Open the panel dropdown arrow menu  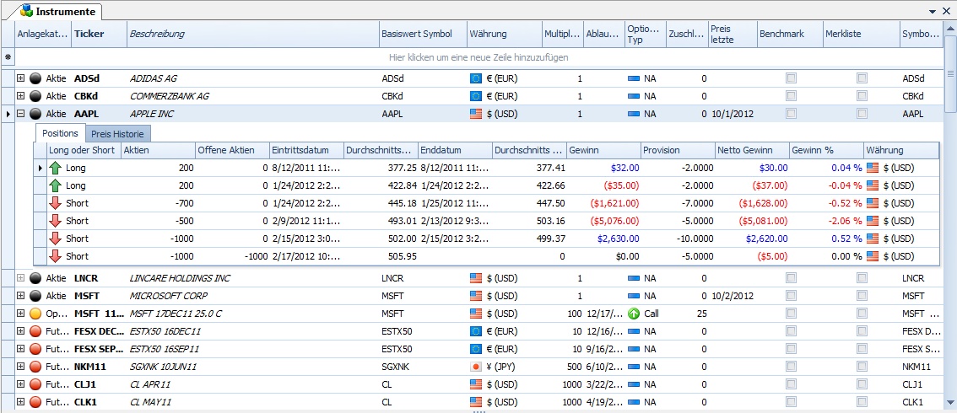click(x=932, y=11)
